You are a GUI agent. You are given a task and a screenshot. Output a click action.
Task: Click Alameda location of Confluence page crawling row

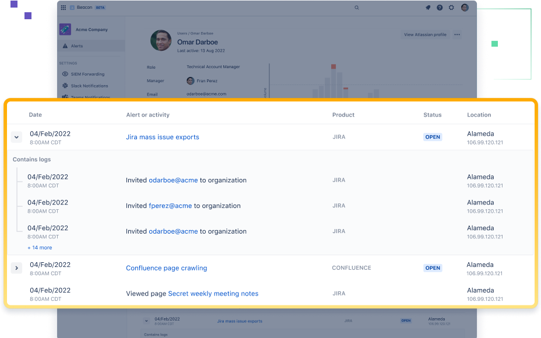coord(480,265)
